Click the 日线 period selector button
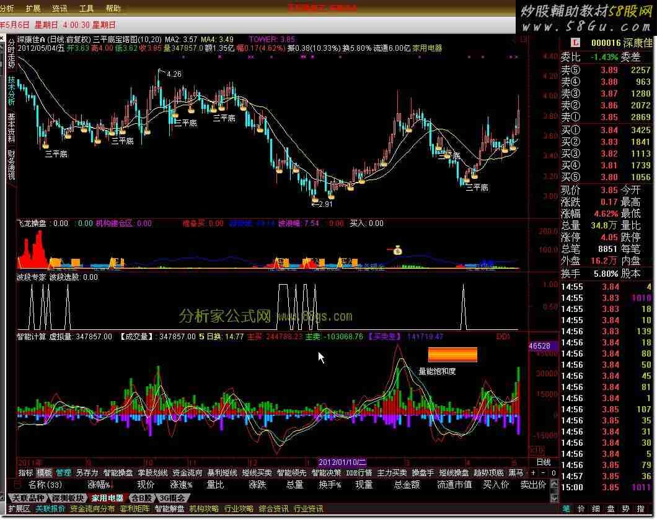This screenshot has width=657, height=520. (x=543, y=462)
